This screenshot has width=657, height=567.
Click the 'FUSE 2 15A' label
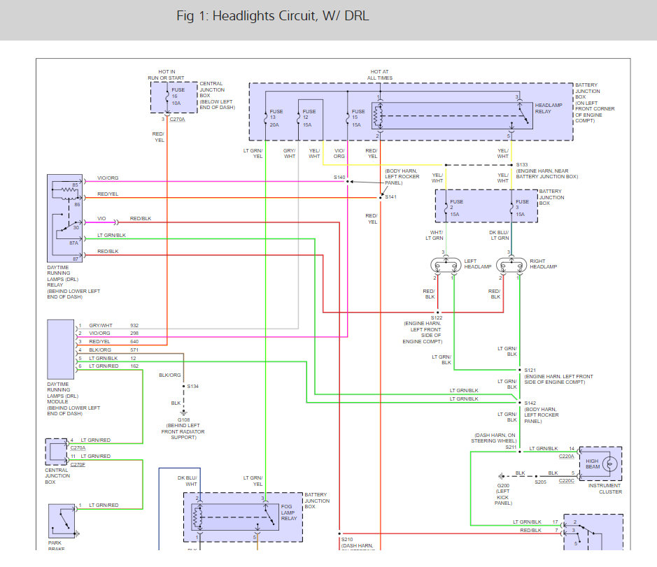click(x=457, y=208)
